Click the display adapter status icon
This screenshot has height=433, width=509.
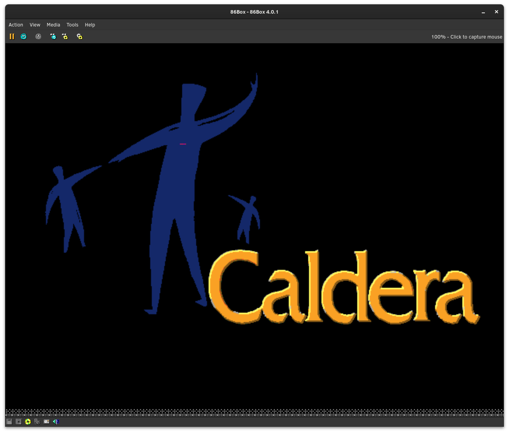(x=46, y=421)
